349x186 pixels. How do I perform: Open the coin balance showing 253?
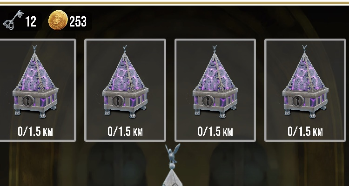pos(78,22)
